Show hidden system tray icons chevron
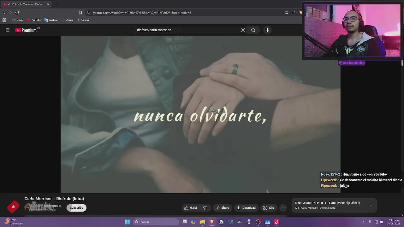The height and width of the screenshot is (227, 404). [x=363, y=222]
